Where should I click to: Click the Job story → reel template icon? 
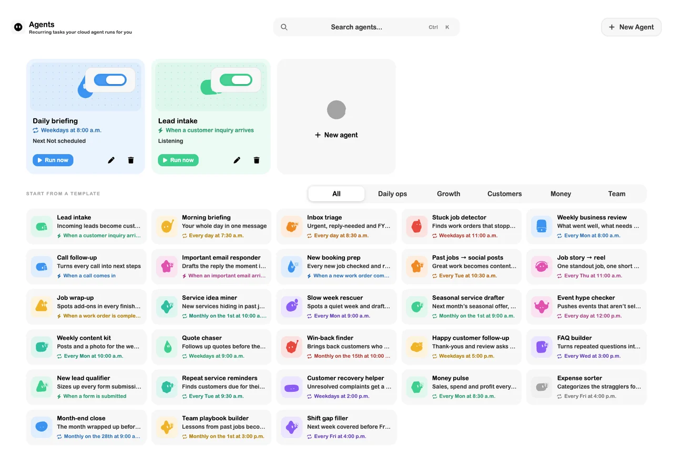[x=542, y=267]
